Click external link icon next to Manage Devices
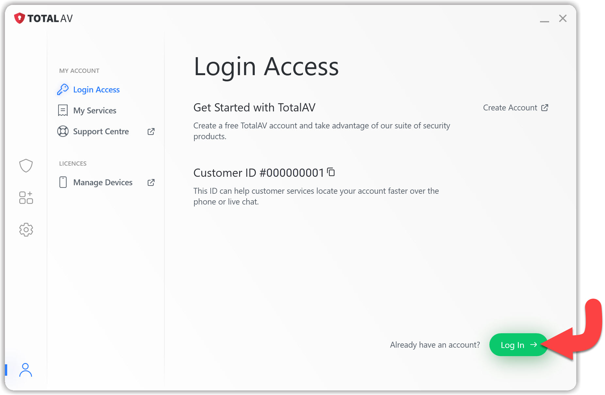 [151, 182]
